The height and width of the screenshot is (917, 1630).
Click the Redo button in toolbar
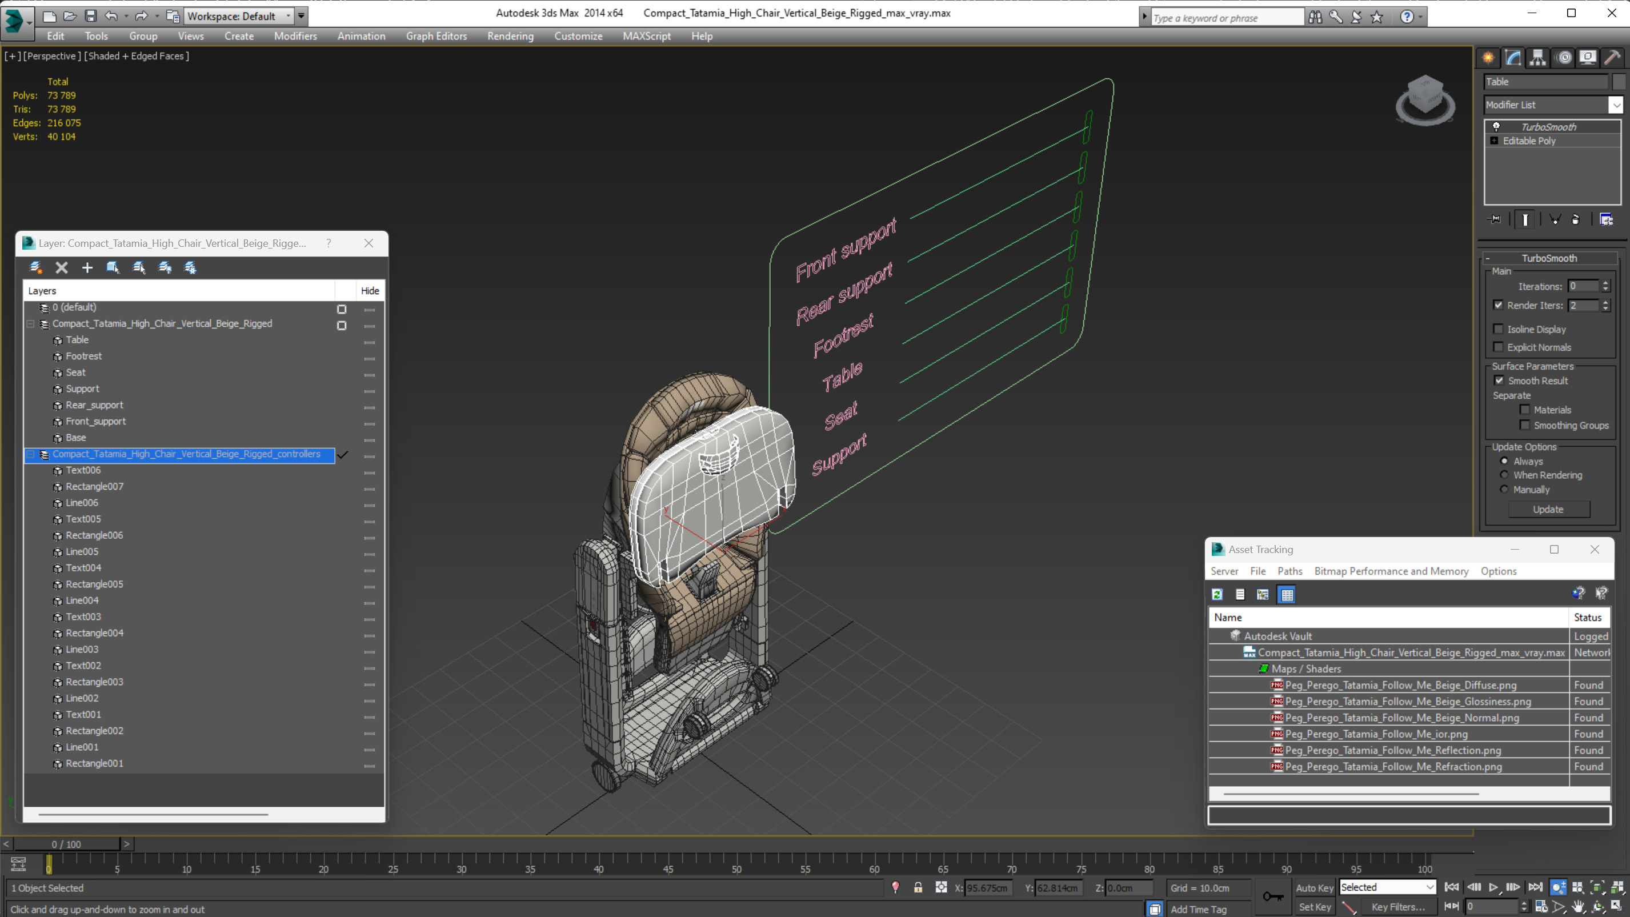(x=139, y=14)
